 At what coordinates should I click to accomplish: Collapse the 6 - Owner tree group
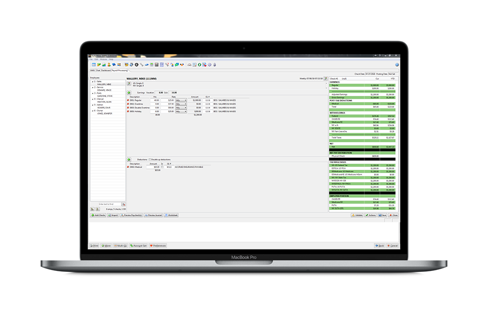point(92,110)
